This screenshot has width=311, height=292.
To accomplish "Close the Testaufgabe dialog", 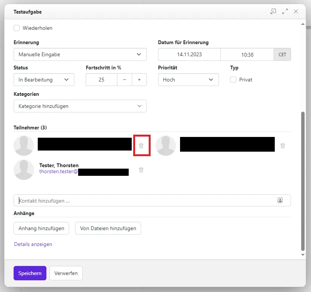I will point(296,12).
